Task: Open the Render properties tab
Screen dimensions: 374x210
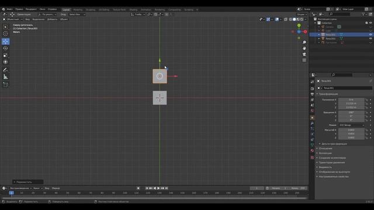Action: tap(312, 89)
